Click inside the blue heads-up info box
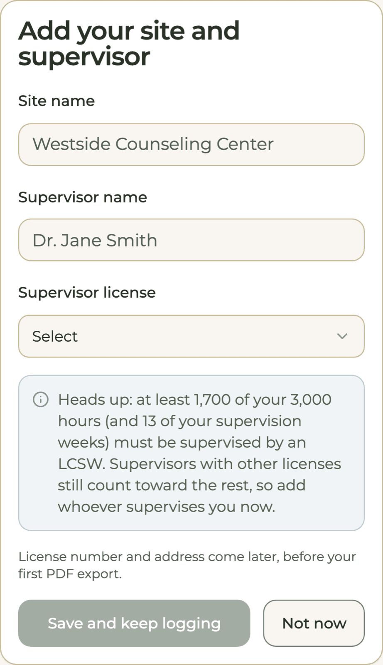 pyautogui.click(x=191, y=453)
